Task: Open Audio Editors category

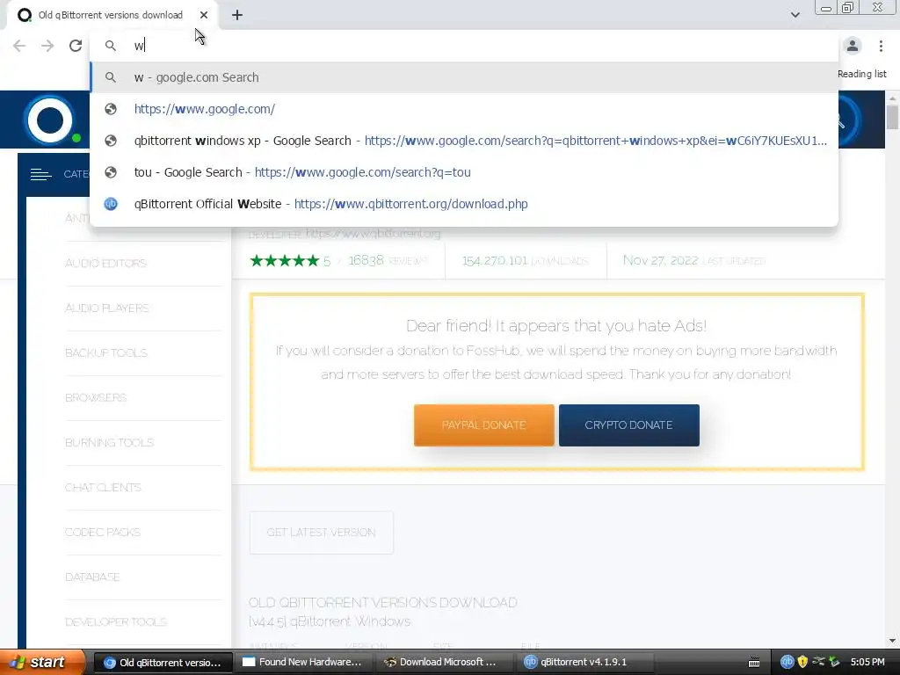Action: pyautogui.click(x=105, y=264)
